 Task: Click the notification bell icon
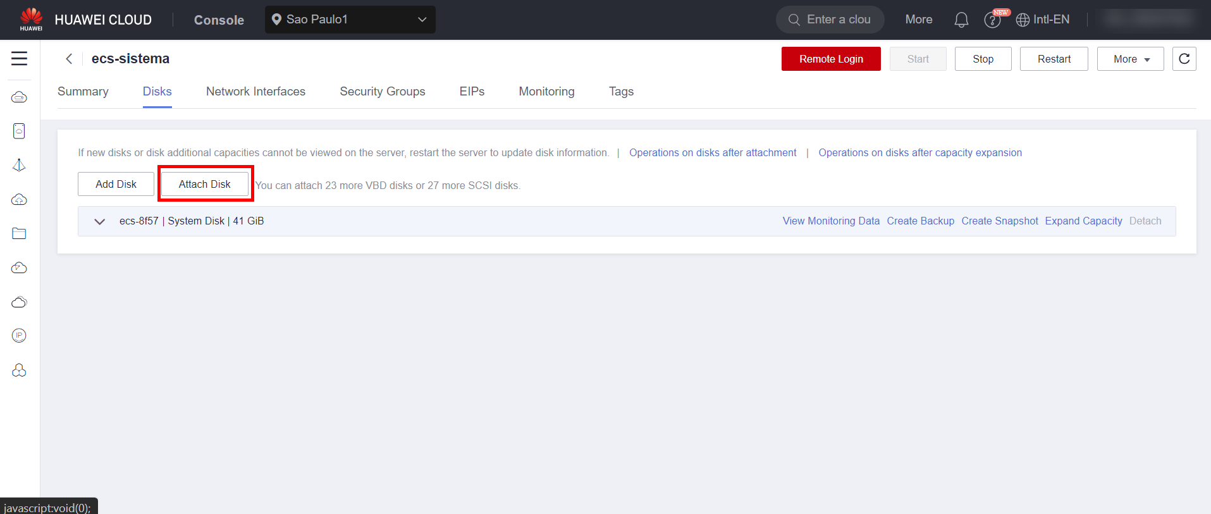click(961, 20)
